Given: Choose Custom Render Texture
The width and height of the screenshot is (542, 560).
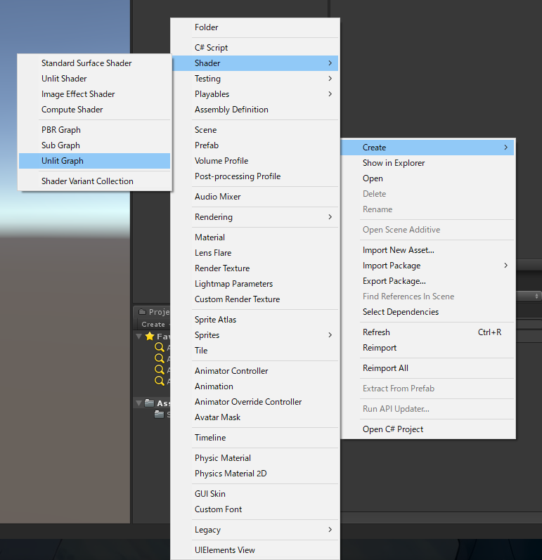Looking at the screenshot, I should tap(255, 299).
